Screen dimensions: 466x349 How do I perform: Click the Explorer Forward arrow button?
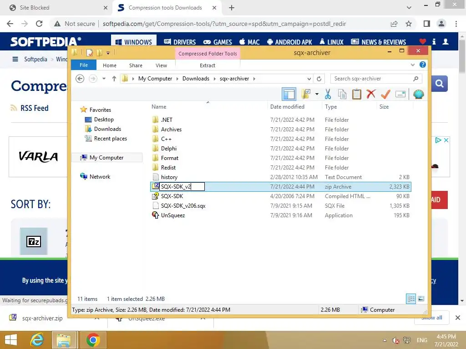[x=93, y=79]
